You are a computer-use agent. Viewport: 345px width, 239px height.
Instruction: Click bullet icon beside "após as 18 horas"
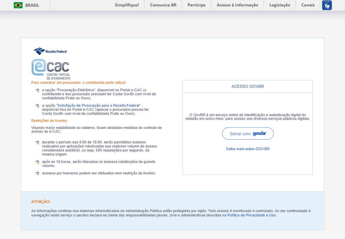pyautogui.click(x=37, y=162)
